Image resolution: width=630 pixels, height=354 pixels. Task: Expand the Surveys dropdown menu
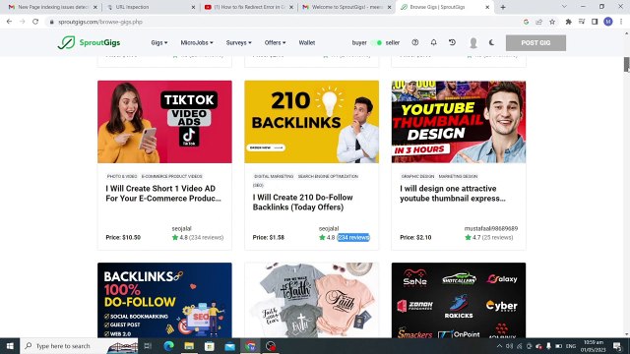click(238, 42)
